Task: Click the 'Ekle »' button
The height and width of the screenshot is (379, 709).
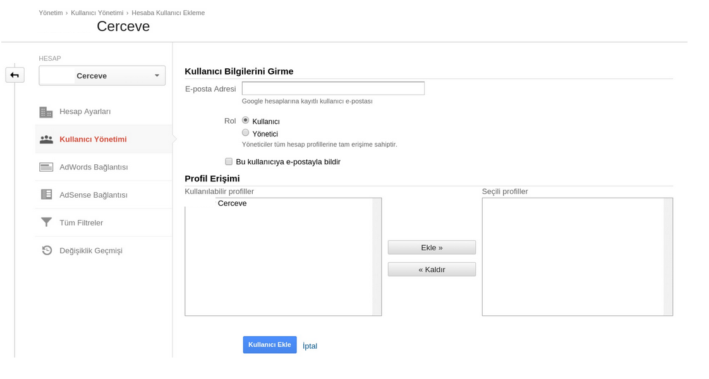Action: coord(432,248)
